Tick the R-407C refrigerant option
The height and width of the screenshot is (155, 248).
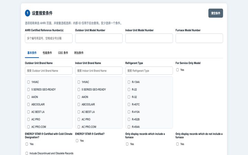(x=129, y=104)
